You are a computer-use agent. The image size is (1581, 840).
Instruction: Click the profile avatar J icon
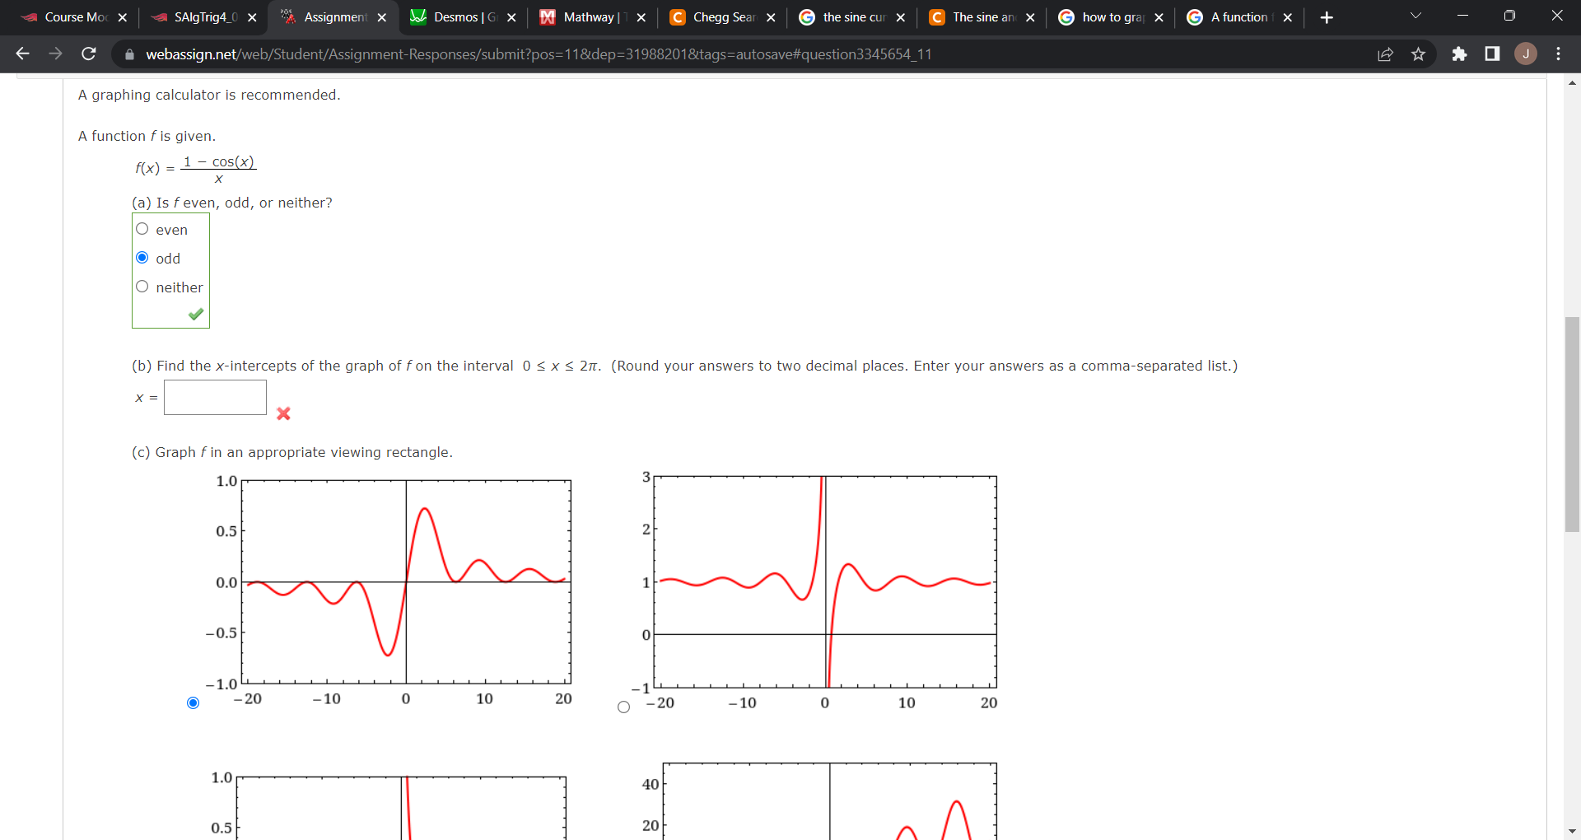1525,54
